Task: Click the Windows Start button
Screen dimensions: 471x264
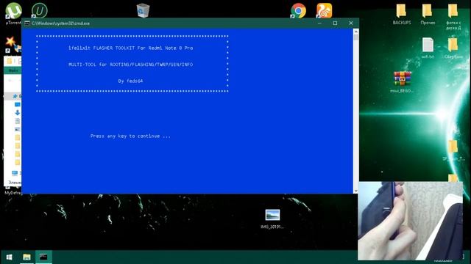Action: tap(9, 257)
